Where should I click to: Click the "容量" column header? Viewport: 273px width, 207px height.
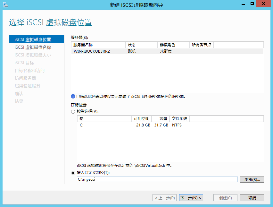(x=161, y=119)
